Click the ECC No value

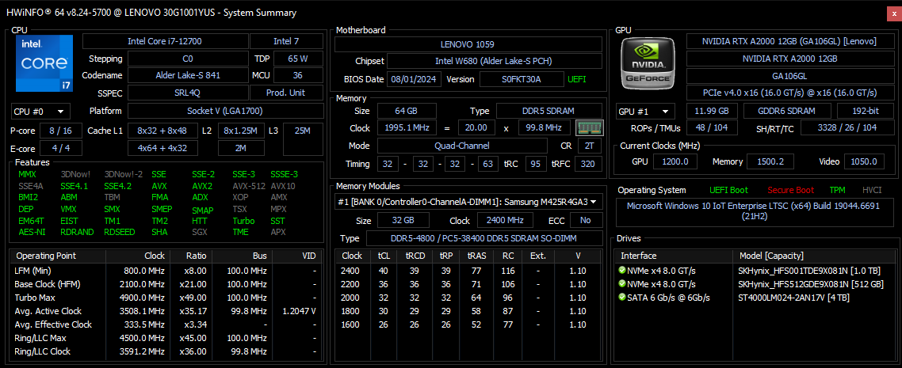click(587, 221)
